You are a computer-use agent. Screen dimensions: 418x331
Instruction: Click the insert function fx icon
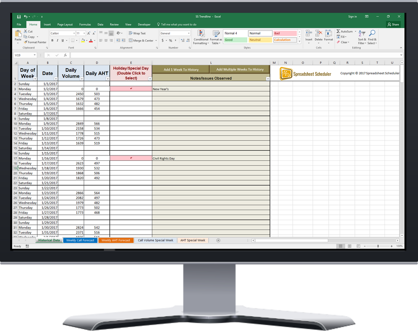tap(65, 55)
